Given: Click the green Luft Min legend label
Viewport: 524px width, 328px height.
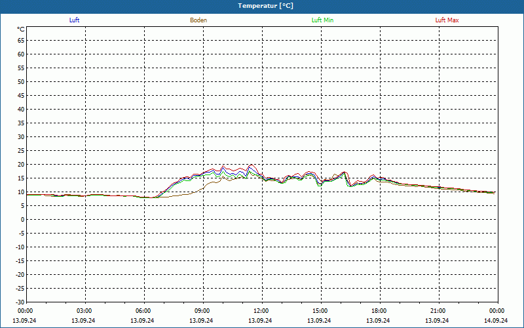Looking at the screenshot, I should 322,20.
